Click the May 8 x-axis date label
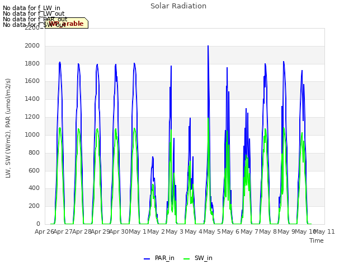The image size is (358, 269). click(x=268, y=231)
